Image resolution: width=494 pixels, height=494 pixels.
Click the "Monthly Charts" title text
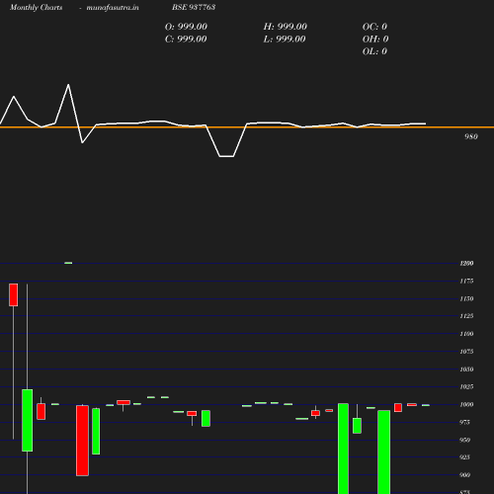pyautogui.click(x=37, y=7)
